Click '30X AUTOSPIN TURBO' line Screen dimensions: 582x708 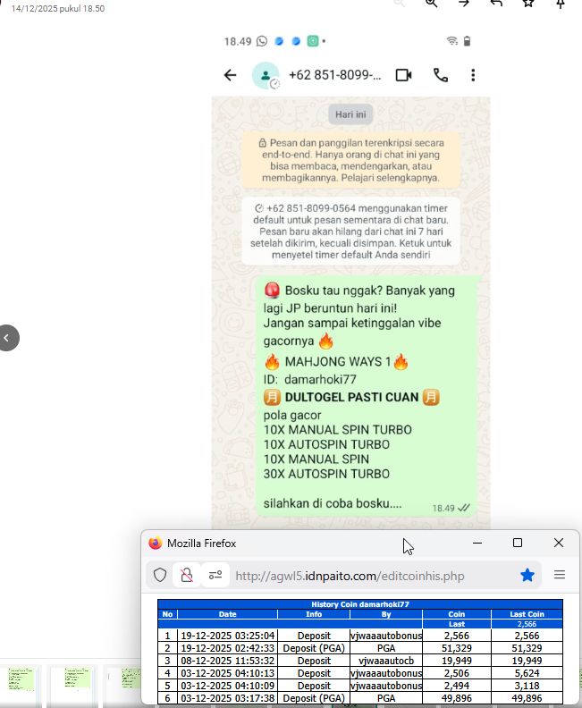(x=326, y=474)
